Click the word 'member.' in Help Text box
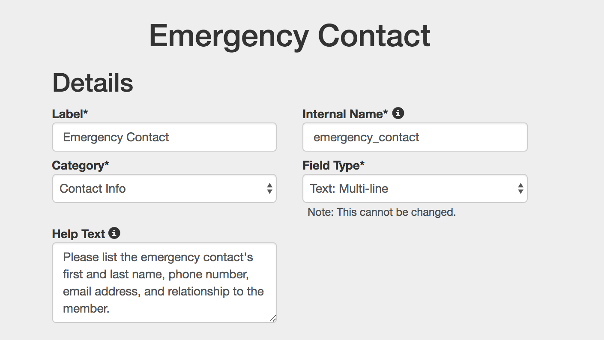Image resolution: width=604 pixels, height=340 pixels. click(86, 308)
